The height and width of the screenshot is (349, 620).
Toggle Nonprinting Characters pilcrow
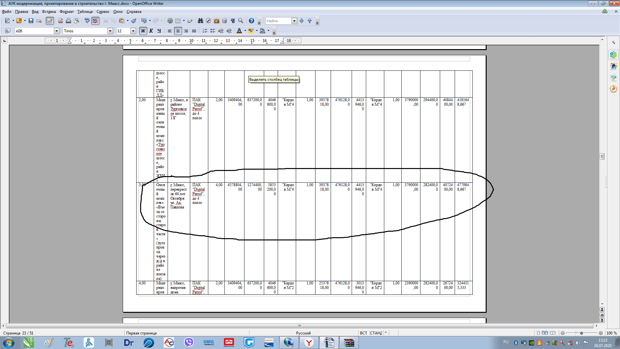pyautogui.click(x=233, y=21)
